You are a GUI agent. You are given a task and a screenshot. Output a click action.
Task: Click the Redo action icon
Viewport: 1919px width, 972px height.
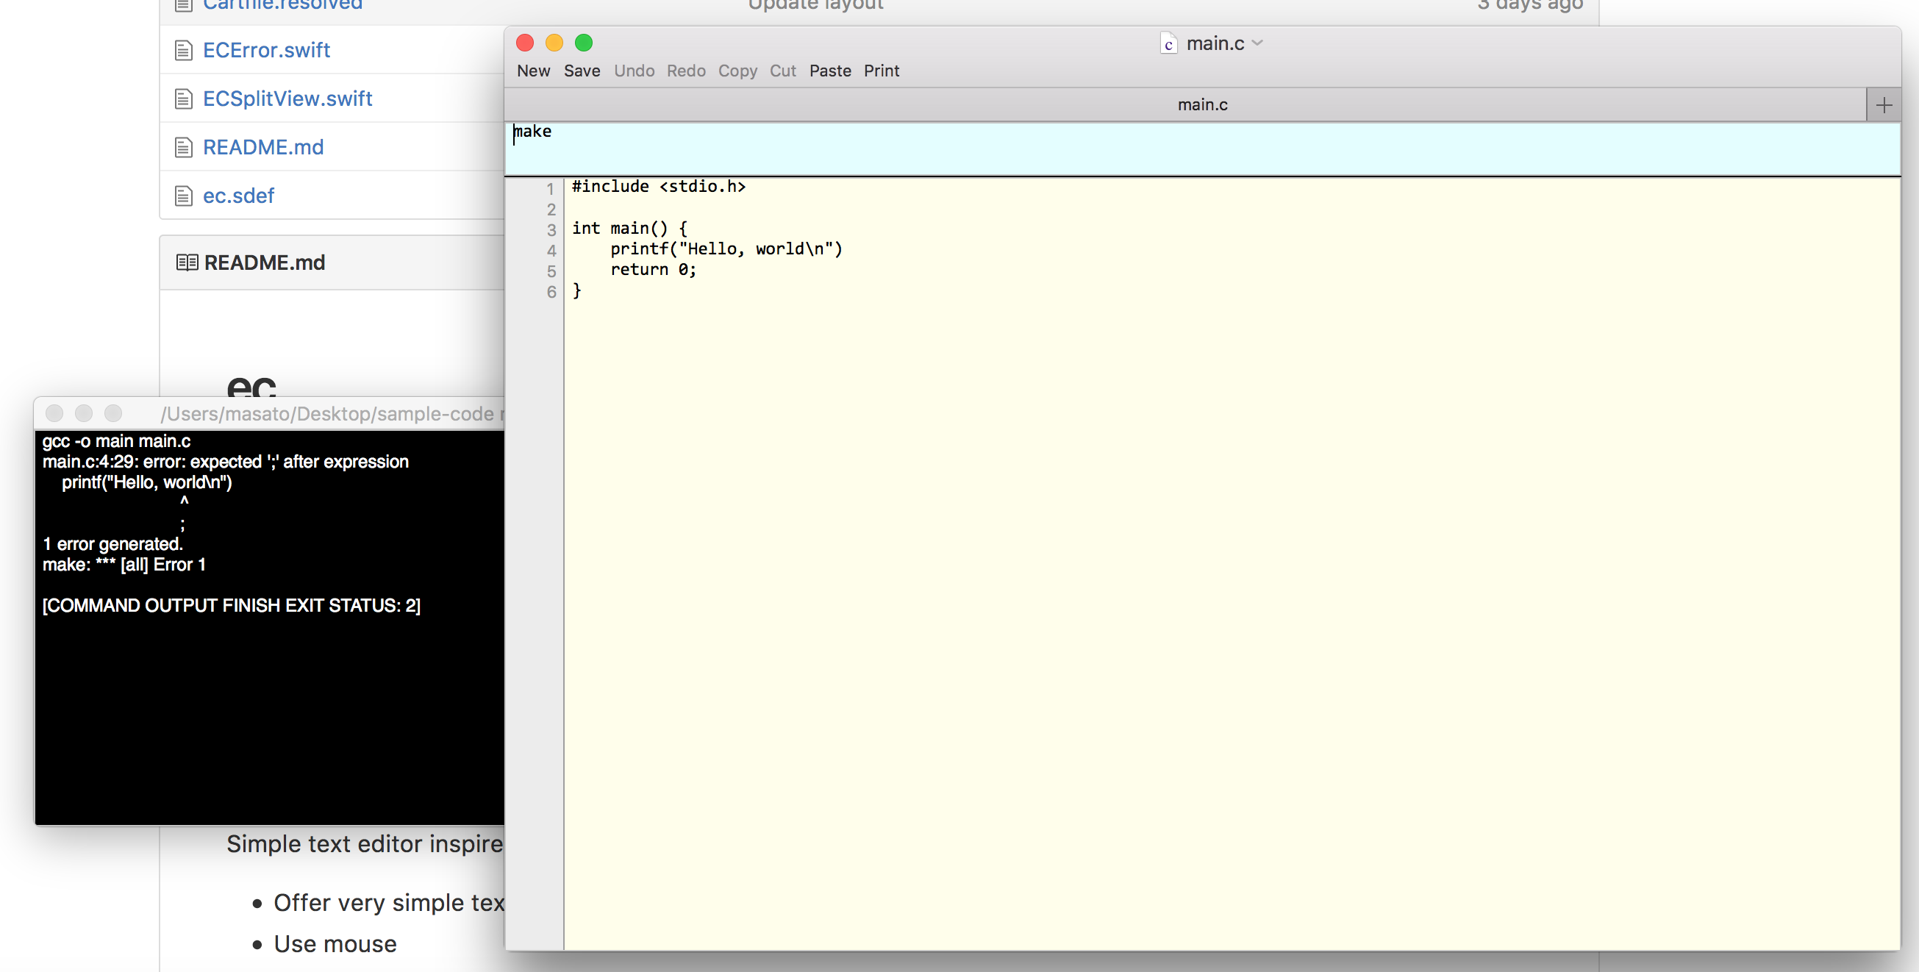pos(685,69)
